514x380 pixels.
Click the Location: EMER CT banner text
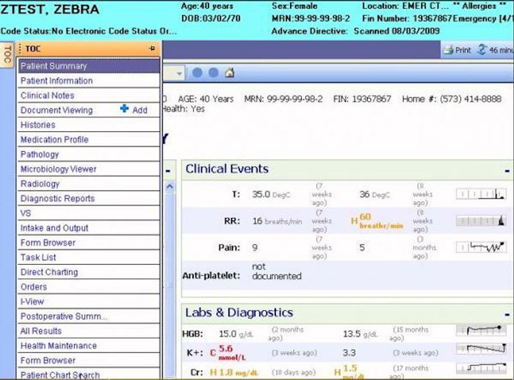click(x=405, y=6)
